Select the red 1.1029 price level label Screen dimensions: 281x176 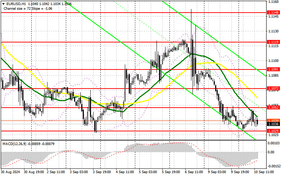click(273, 131)
